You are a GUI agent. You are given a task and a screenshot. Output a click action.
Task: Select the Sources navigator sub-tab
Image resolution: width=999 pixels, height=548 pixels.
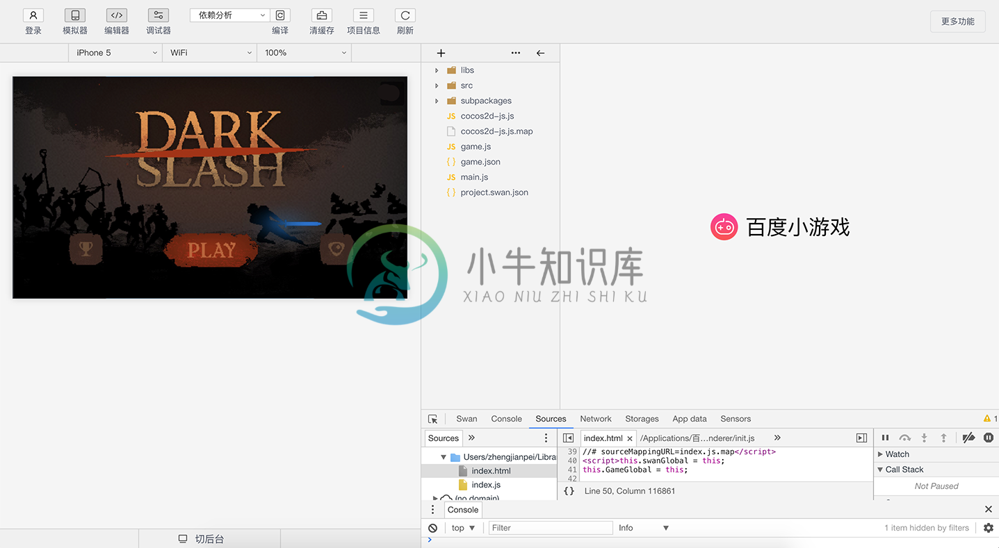443,438
